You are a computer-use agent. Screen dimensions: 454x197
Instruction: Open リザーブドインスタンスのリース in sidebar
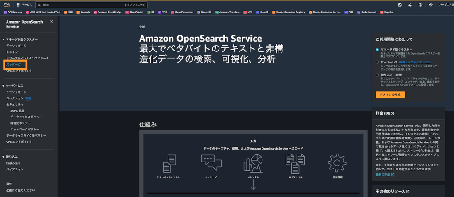27,58
